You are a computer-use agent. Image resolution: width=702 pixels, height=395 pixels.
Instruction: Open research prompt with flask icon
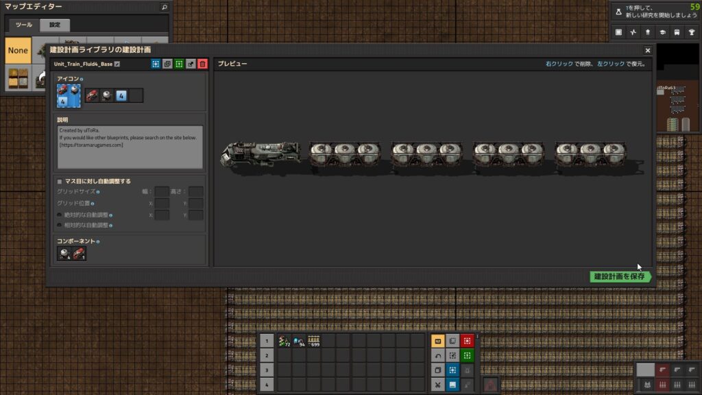(x=618, y=12)
